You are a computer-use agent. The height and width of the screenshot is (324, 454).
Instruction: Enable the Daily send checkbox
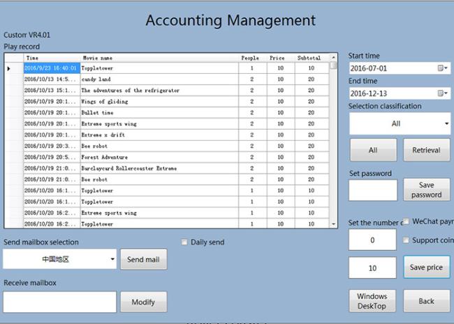pyautogui.click(x=184, y=242)
